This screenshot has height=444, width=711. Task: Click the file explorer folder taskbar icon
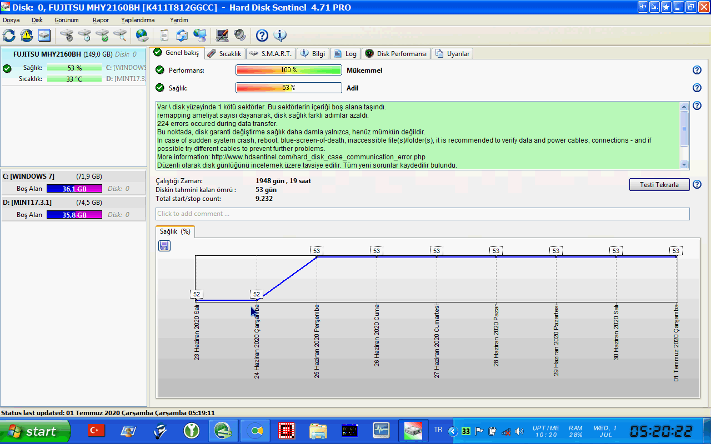[318, 430]
